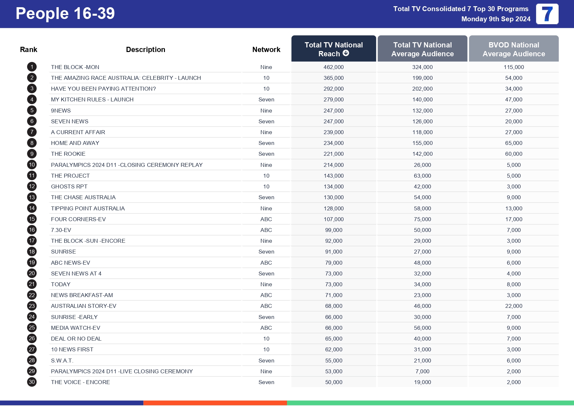The width and height of the screenshot is (574, 406).
Task: Click the Description column header
Action: click(146, 49)
